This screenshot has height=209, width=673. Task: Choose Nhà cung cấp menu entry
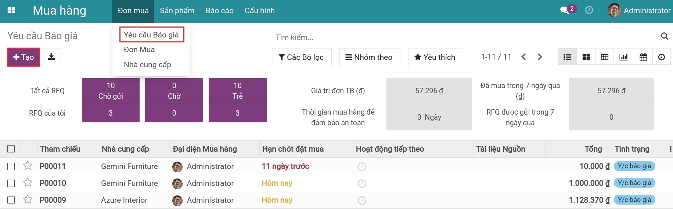147,65
